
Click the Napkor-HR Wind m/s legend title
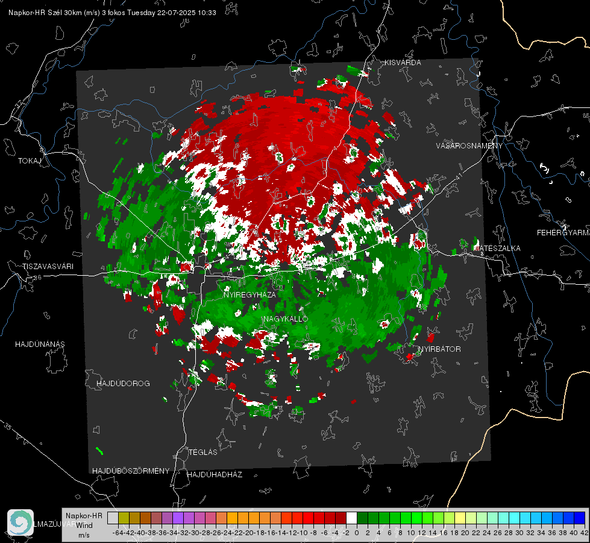(x=84, y=526)
